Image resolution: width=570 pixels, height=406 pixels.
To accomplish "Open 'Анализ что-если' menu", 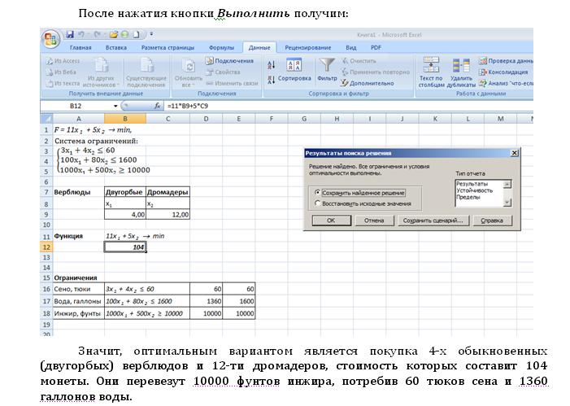I will pos(506,83).
